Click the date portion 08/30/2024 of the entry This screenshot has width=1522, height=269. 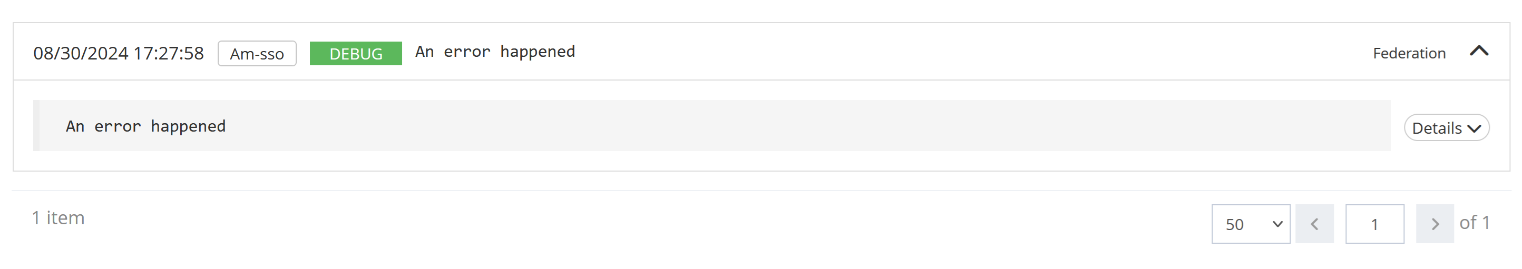click(80, 54)
